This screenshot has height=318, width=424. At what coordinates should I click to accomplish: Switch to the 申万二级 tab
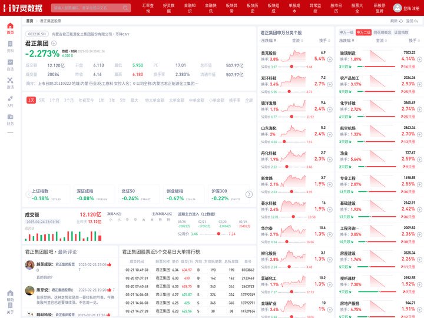(x=363, y=32)
